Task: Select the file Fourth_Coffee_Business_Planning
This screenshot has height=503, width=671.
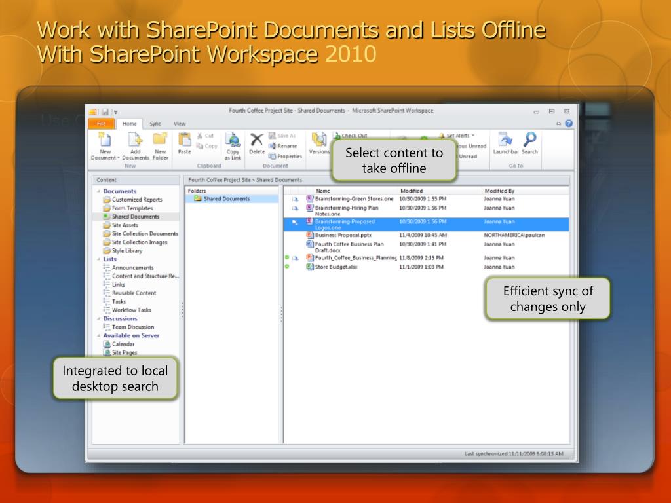Action: click(426, 258)
